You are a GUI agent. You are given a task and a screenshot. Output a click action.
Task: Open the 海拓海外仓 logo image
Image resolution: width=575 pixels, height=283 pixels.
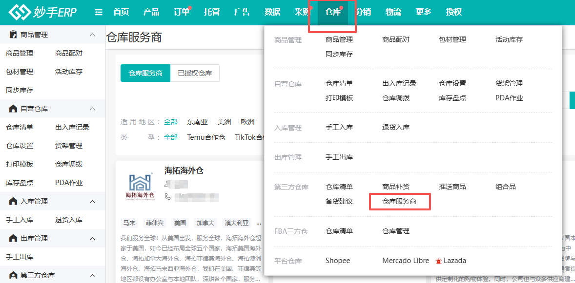[x=140, y=187]
